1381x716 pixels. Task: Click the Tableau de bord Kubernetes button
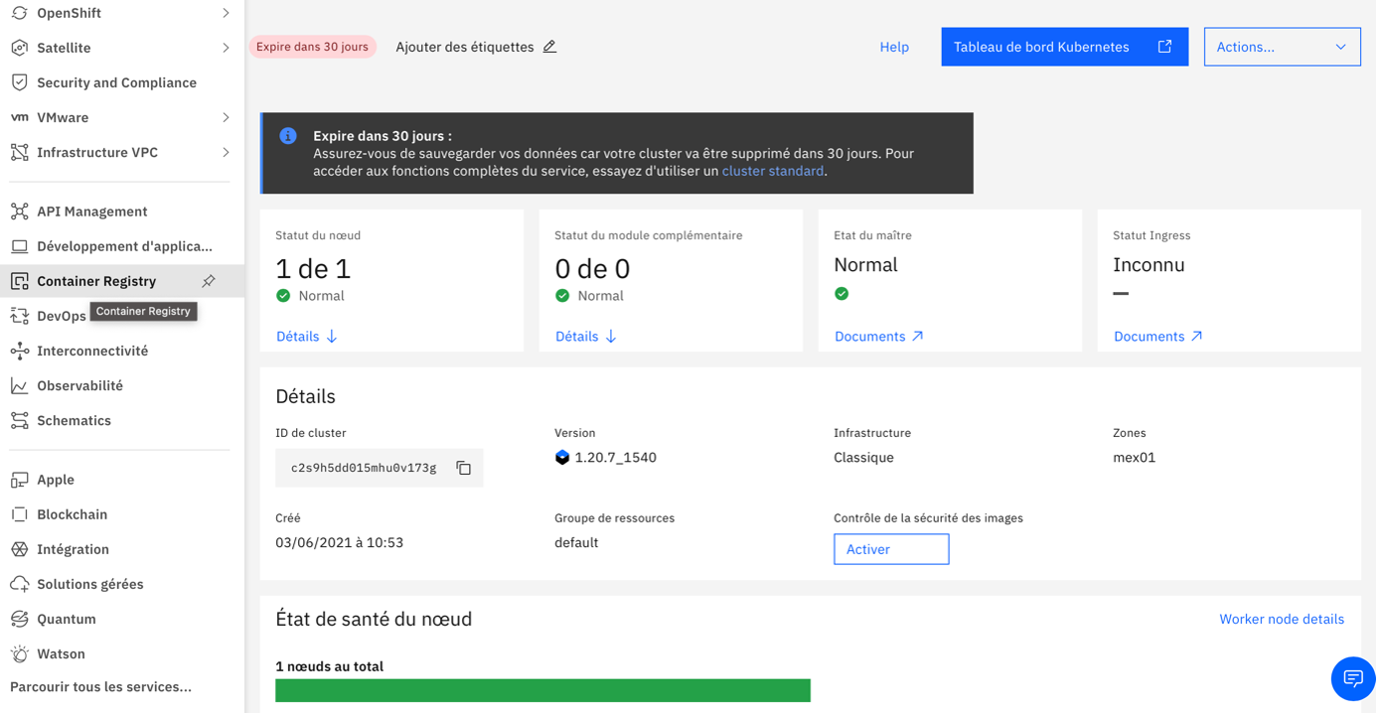tap(1064, 47)
